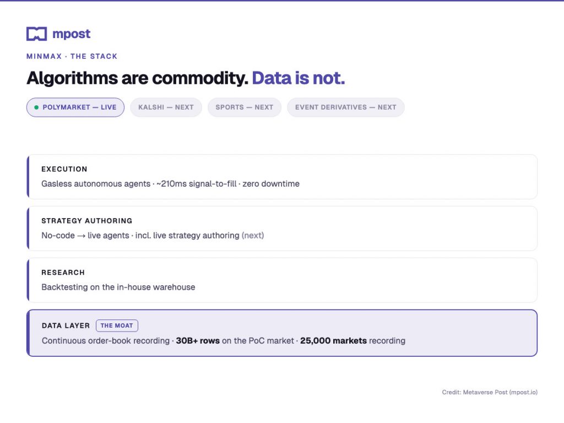Select the Kalshi — Next pill
564x423 pixels.
(166, 107)
